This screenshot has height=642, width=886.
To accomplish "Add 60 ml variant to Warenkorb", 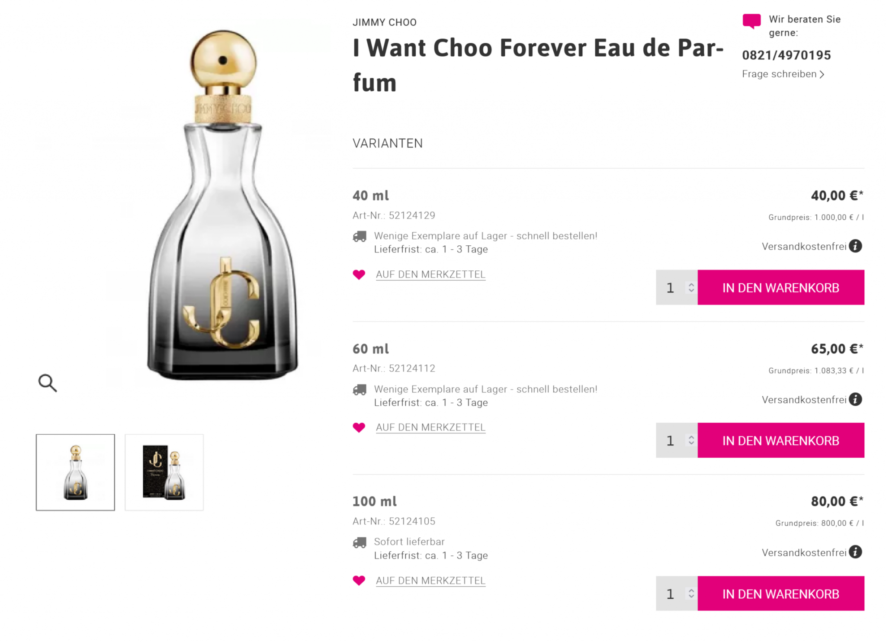I will click(x=780, y=440).
